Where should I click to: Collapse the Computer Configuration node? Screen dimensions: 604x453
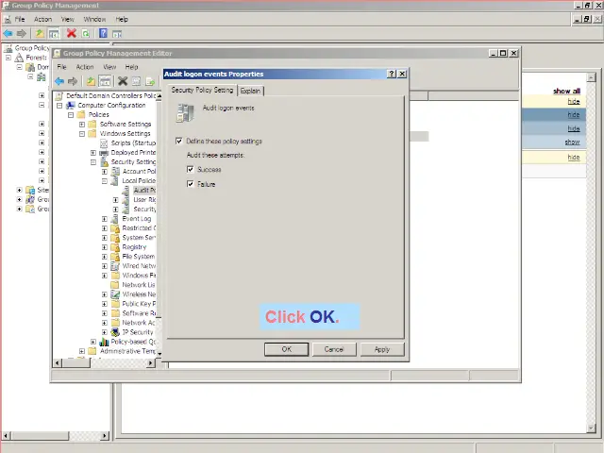pyautogui.click(x=59, y=105)
